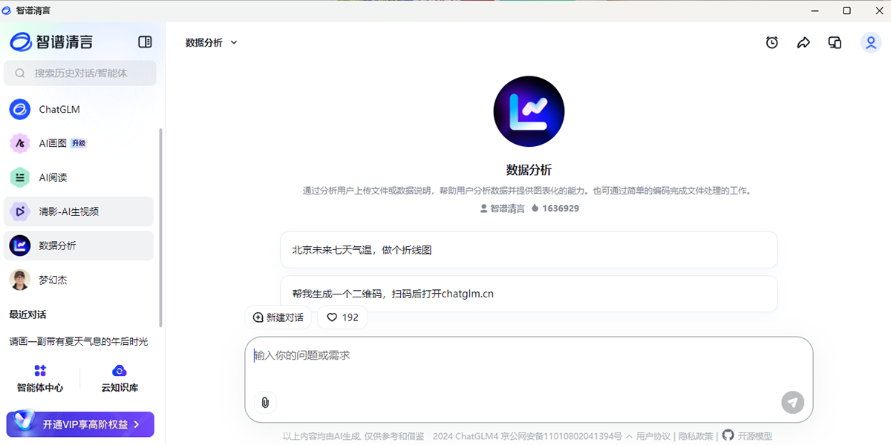This screenshot has width=891, height=445.
Task: Share the conversation via the share arrow icon
Action: click(x=803, y=42)
